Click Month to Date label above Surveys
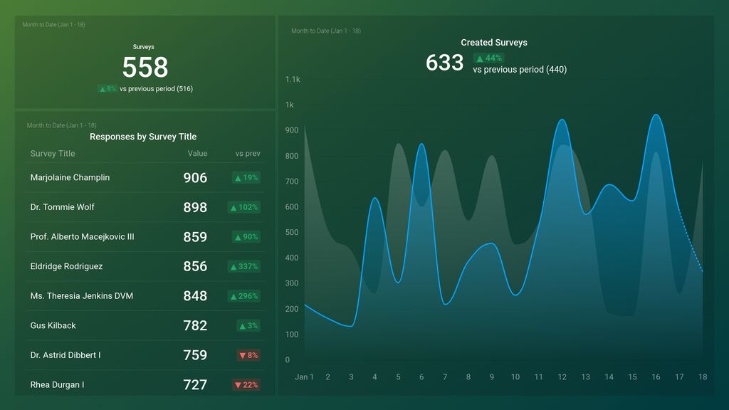 tap(53, 25)
